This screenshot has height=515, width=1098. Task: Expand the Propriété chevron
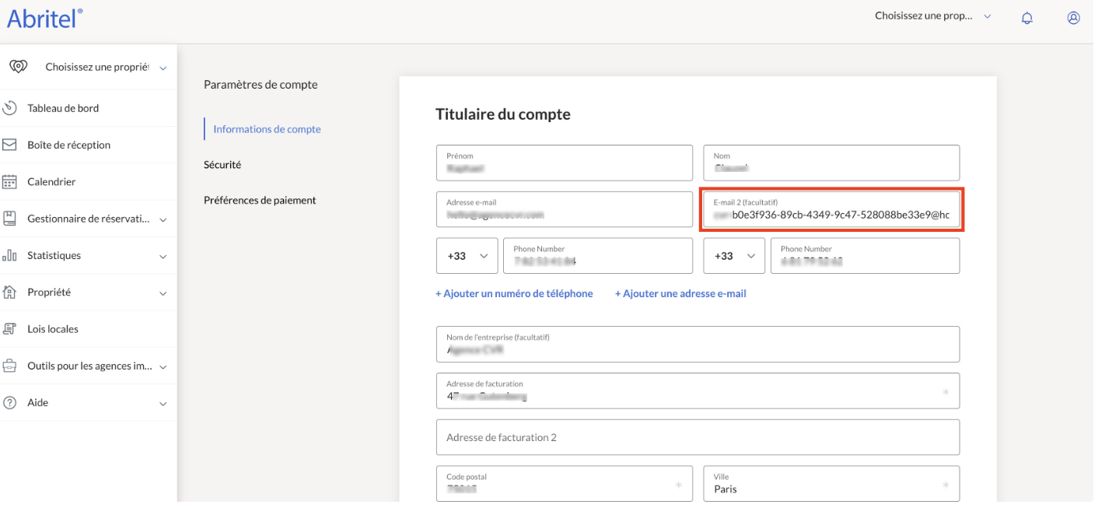click(x=163, y=293)
